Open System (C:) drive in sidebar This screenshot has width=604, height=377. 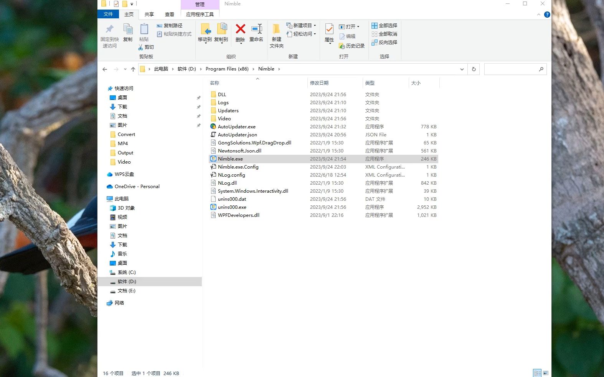click(x=127, y=272)
